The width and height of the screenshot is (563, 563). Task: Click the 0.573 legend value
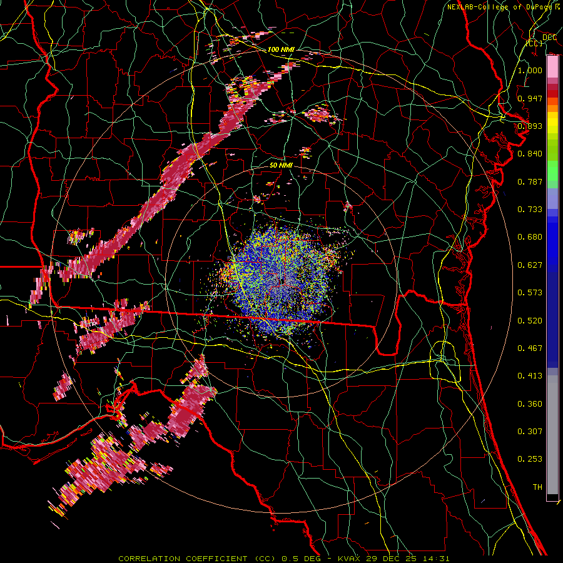coord(530,293)
